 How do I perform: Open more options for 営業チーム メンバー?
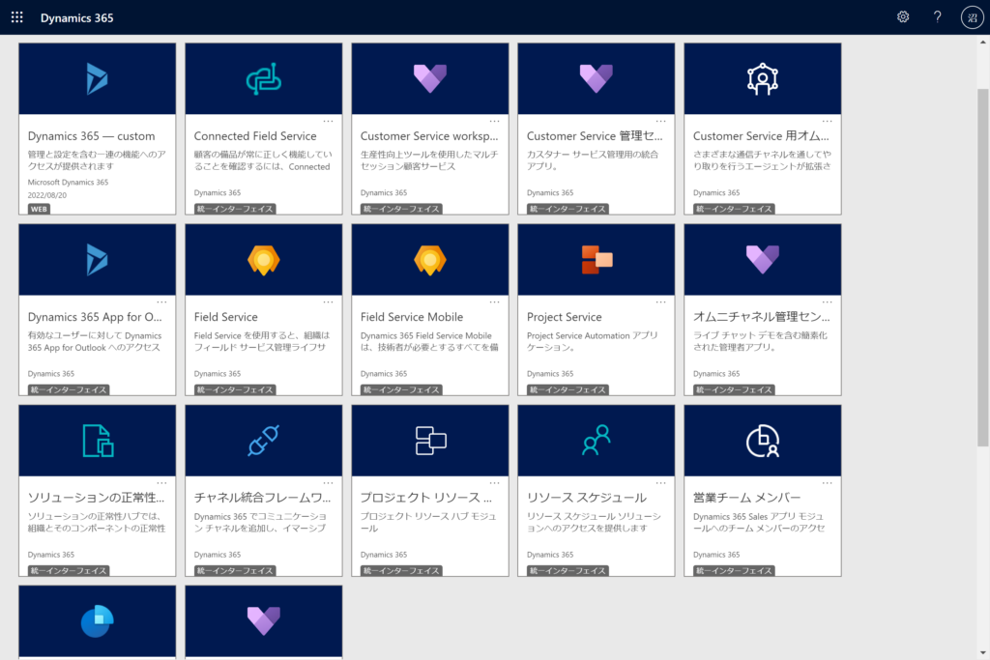pos(828,483)
